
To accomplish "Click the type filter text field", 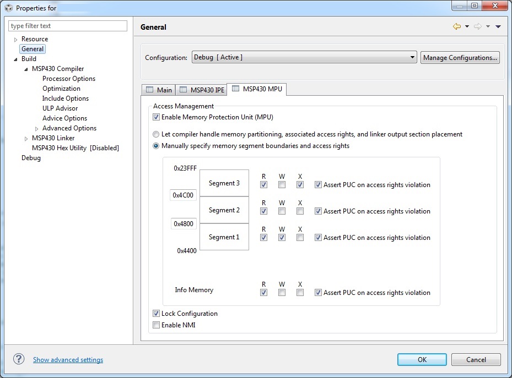I will 68,26.
